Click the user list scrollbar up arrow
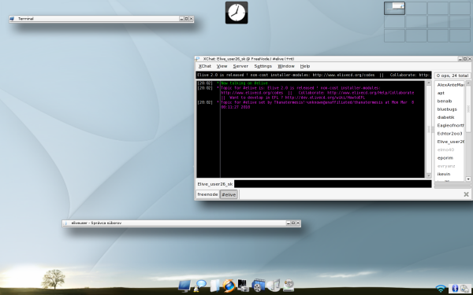Screen dimensions: 473x295 pos(468,83)
